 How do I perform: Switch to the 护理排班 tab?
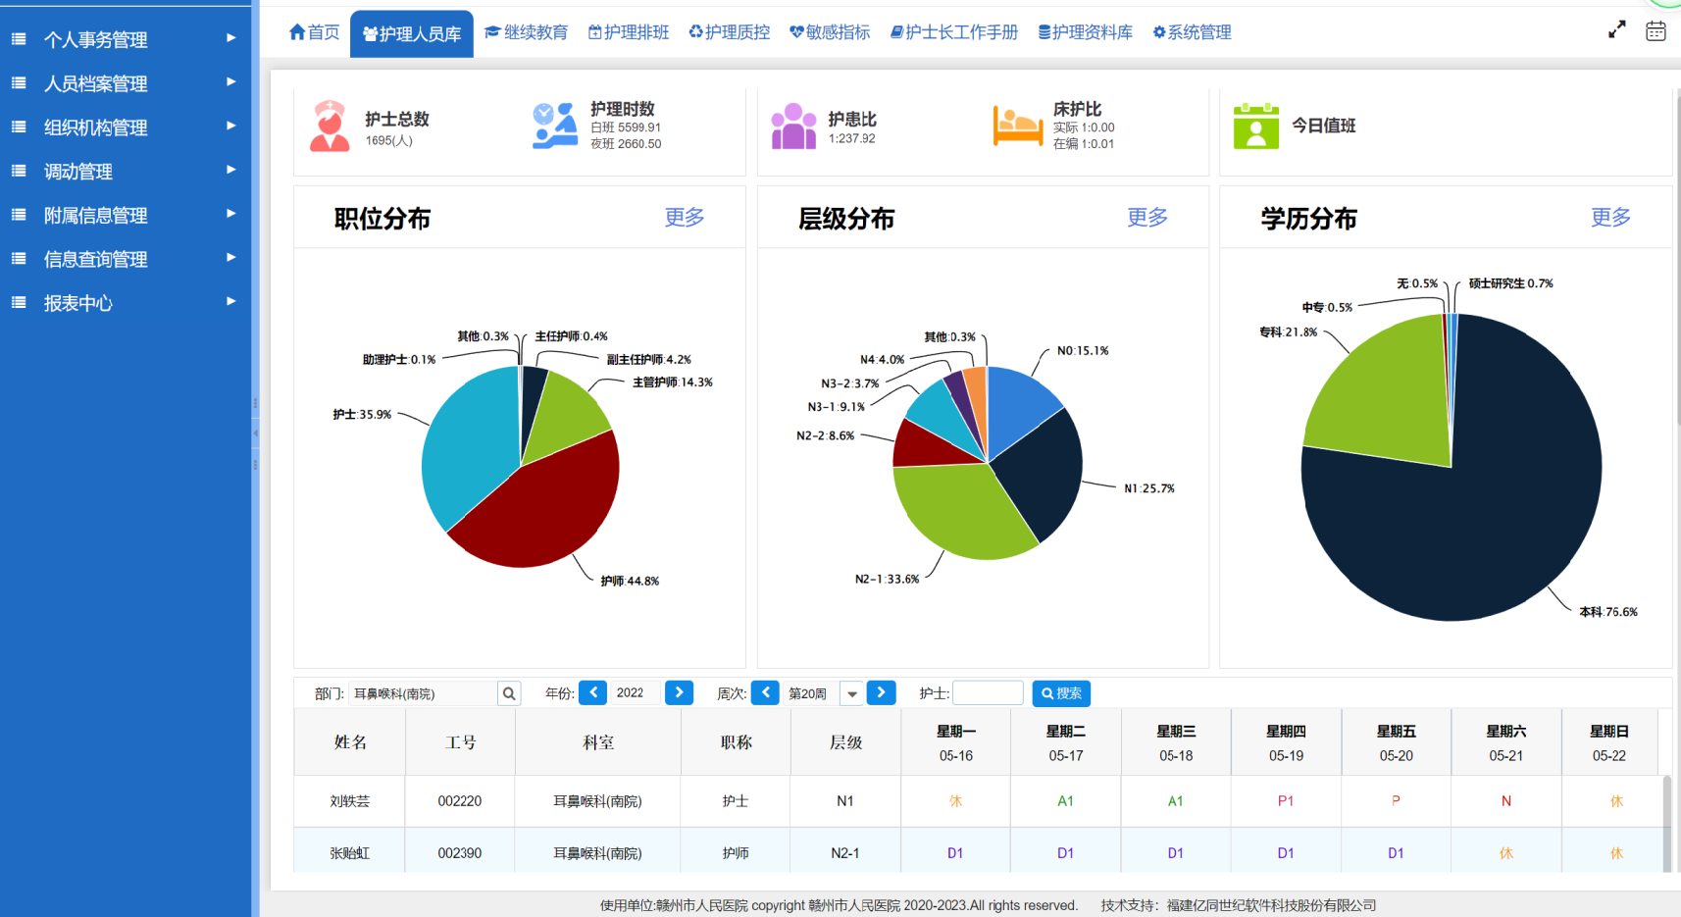629,32
